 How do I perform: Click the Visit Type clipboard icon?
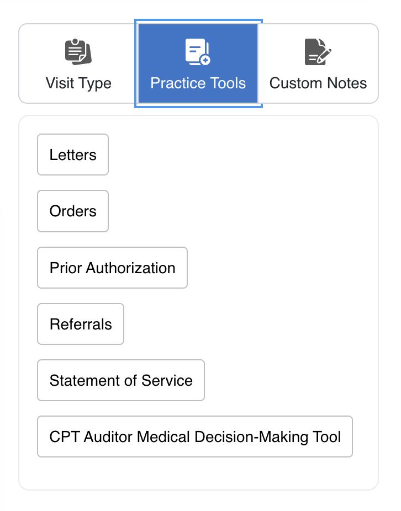coord(78,52)
